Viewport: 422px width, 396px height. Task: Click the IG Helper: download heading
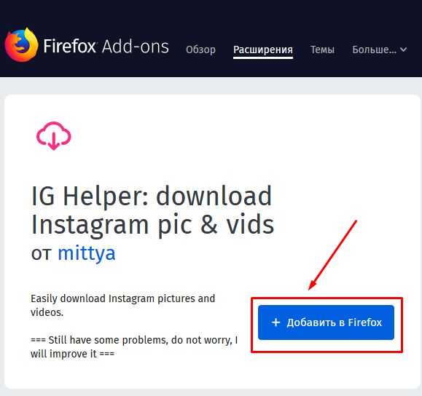point(152,196)
